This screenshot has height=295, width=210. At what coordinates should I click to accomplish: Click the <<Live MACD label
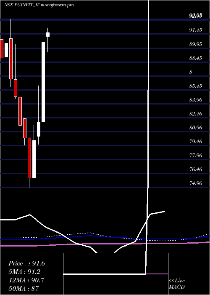pyautogui.click(x=177, y=284)
